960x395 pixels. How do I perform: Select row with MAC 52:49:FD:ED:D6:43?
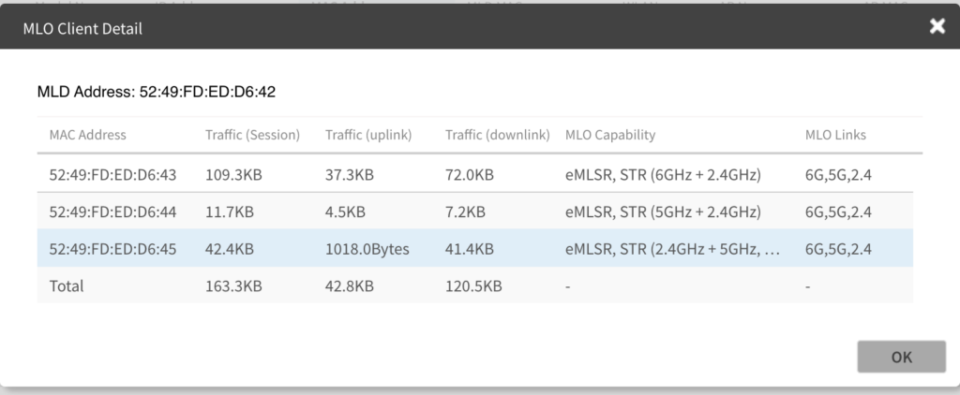pyautogui.click(x=112, y=175)
